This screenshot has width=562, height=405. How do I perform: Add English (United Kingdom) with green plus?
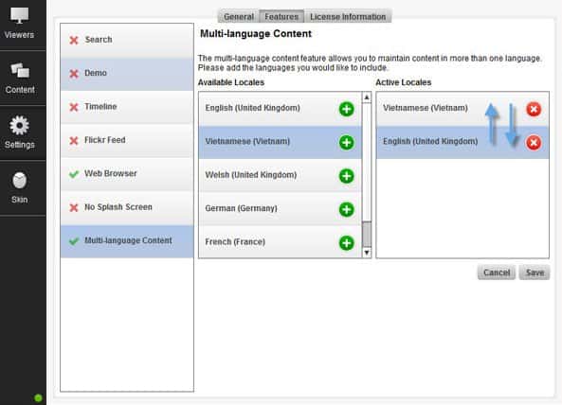point(346,109)
